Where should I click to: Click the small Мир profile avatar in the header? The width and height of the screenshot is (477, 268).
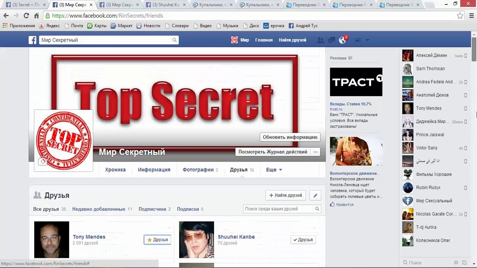[x=234, y=40]
